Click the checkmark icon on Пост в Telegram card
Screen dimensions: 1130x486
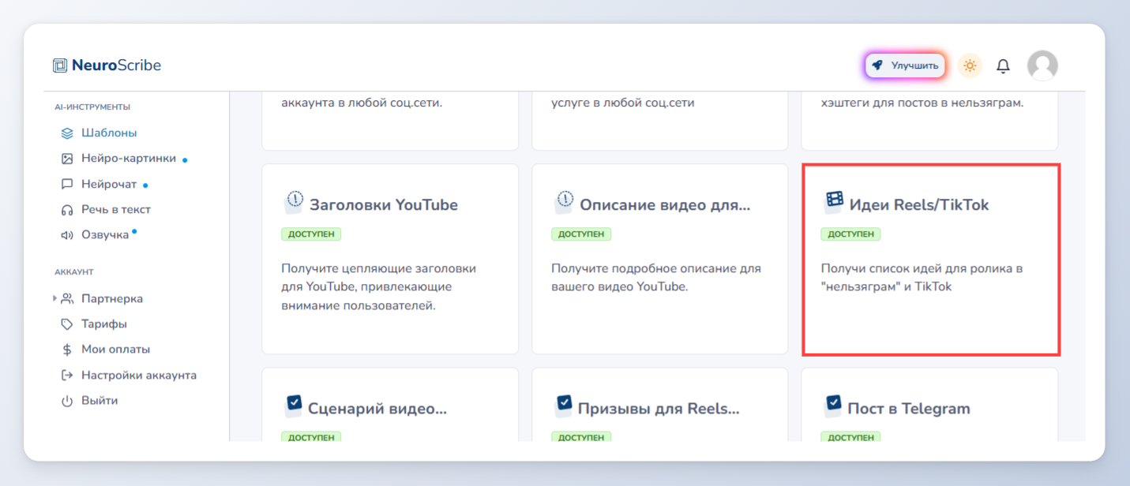pos(834,406)
